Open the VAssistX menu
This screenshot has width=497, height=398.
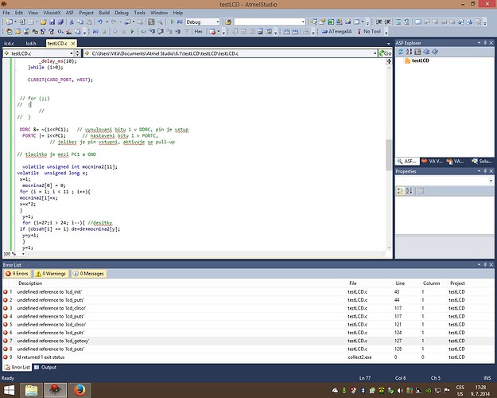52,13
